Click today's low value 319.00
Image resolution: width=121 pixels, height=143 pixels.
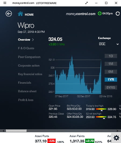pos(90,109)
